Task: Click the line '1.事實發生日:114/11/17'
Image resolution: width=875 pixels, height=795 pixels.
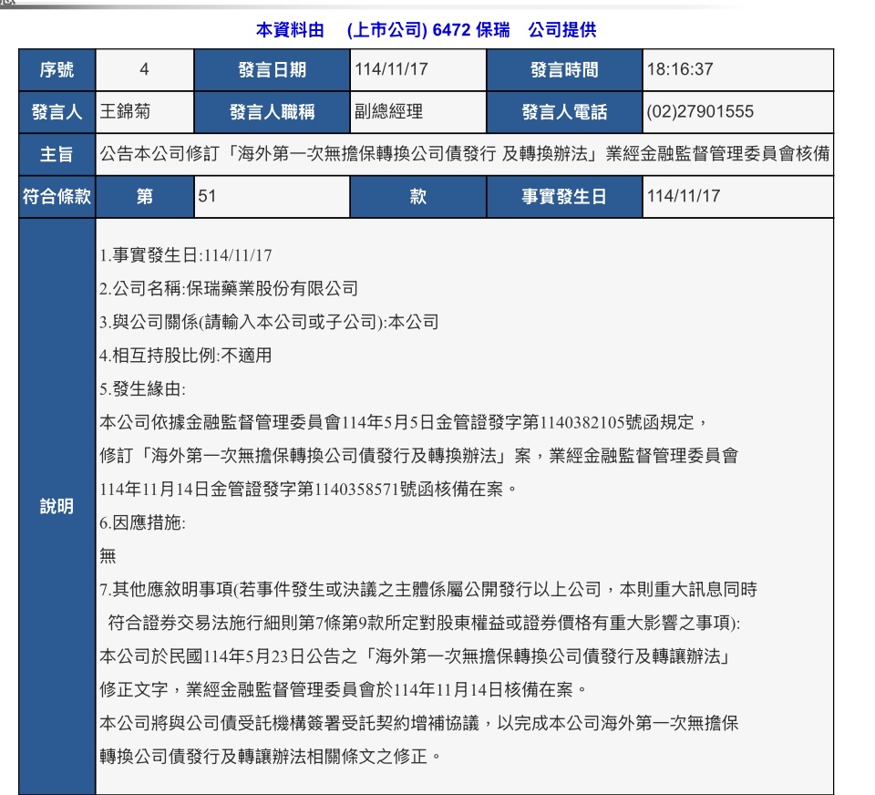Action: click(x=186, y=255)
